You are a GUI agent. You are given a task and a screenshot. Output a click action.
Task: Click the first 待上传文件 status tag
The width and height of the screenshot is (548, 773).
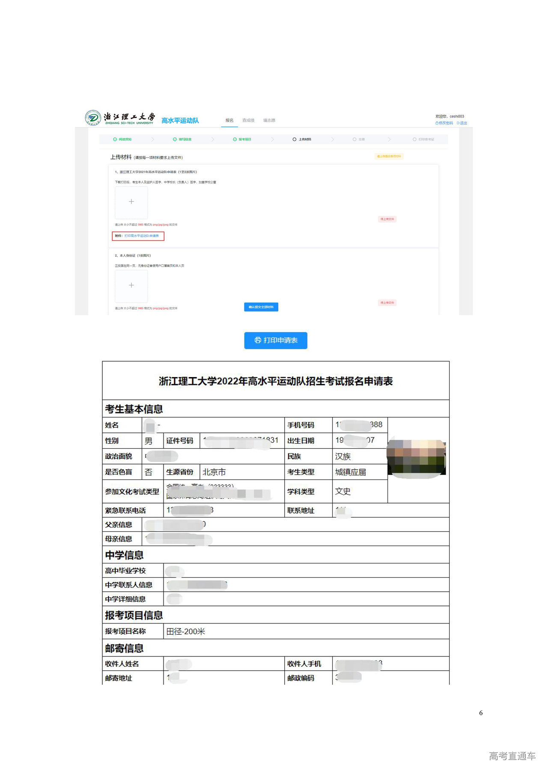point(387,219)
